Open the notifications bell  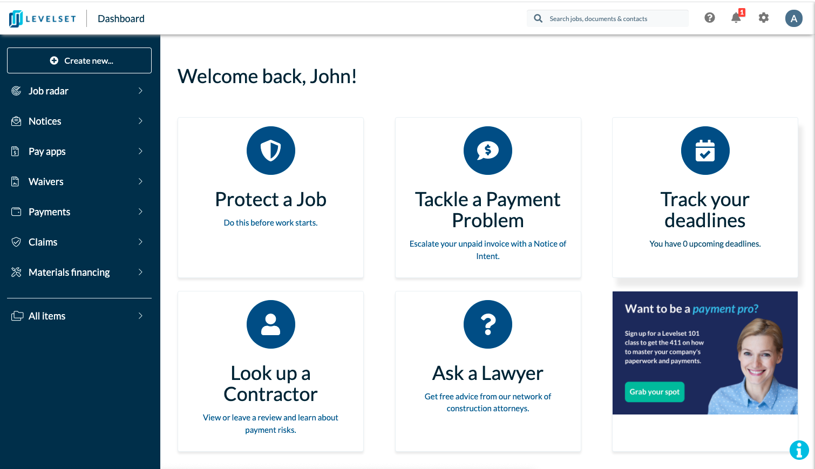pos(736,18)
